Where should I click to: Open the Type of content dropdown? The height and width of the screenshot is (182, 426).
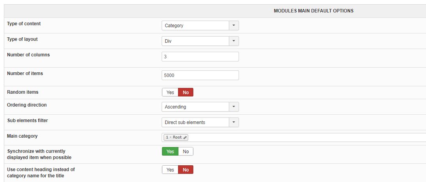[x=200, y=26]
